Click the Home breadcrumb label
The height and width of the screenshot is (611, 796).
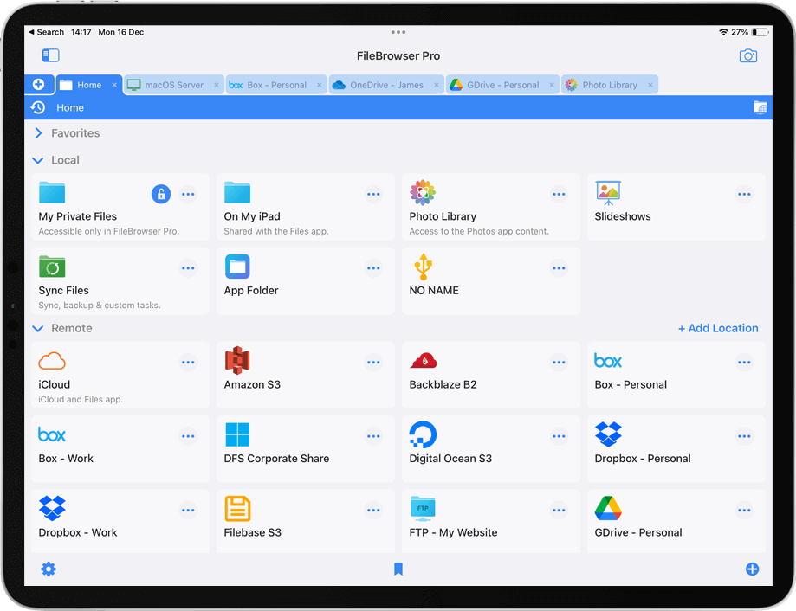[70, 107]
